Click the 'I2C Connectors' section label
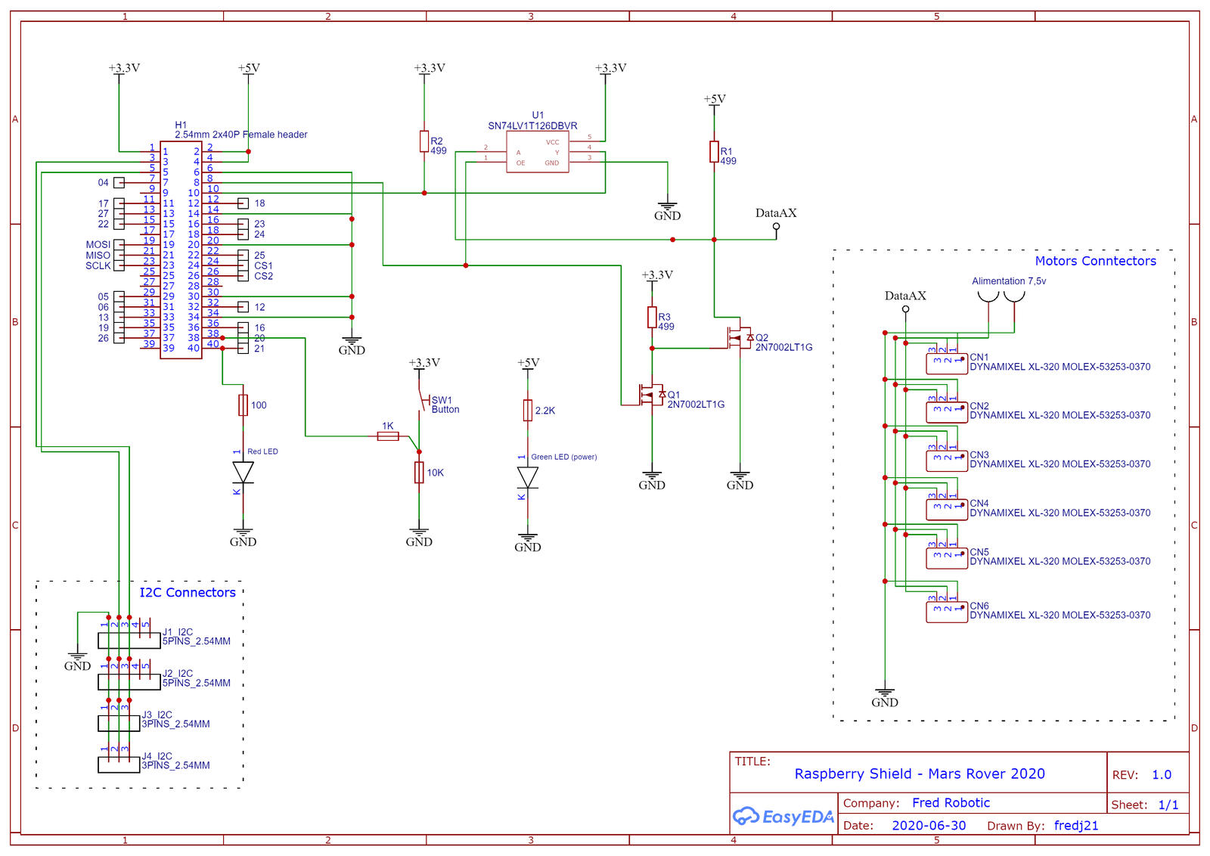1210x856 pixels. (x=188, y=593)
